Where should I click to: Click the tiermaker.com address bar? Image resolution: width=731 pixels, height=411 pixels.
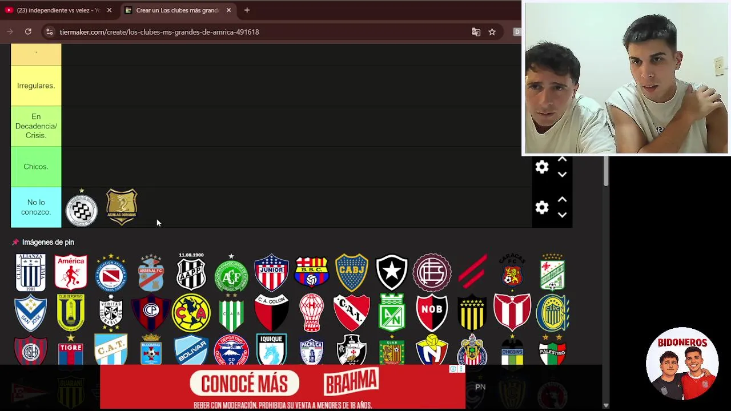coord(263,32)
